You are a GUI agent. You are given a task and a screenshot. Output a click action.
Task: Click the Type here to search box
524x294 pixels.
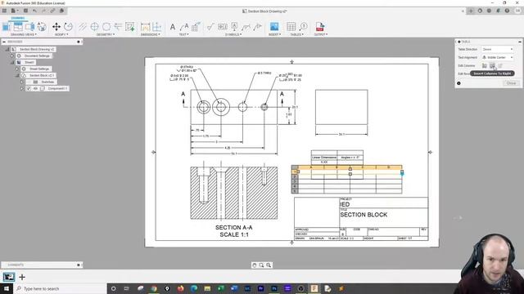pos(60,288)
